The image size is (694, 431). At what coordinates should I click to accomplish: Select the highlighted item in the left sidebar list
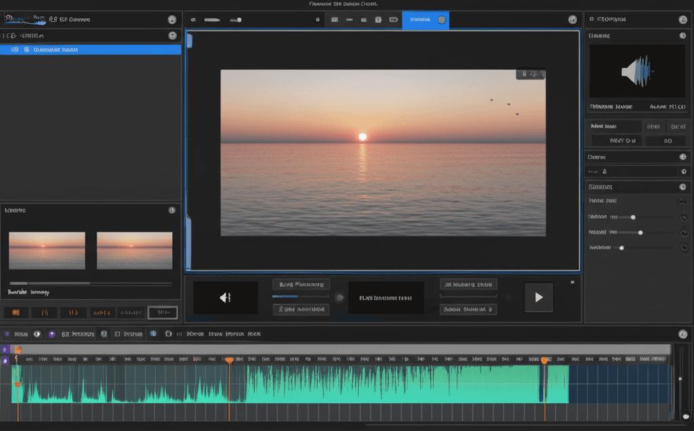coord(91,49)
